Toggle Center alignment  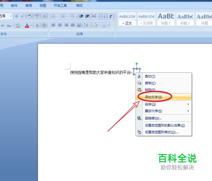click(60, 25)
